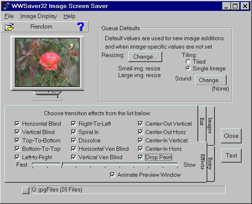Toggle the Right-To-Left checkbox
252x204 pixels.
click(x=74, y=124)
